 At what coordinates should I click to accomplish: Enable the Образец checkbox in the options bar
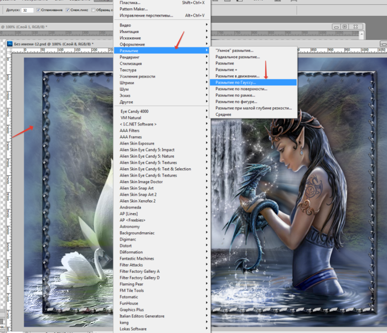pos(93,10)
